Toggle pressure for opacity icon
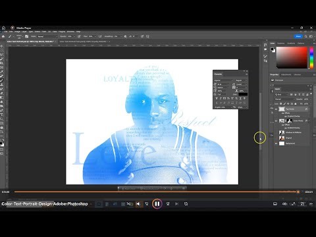The image size is (316, 237). [79, 36]
